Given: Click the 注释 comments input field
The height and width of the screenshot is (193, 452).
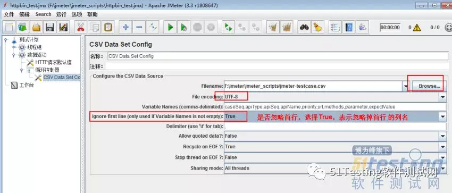Looking at the screenshot, I should (277, 66).
